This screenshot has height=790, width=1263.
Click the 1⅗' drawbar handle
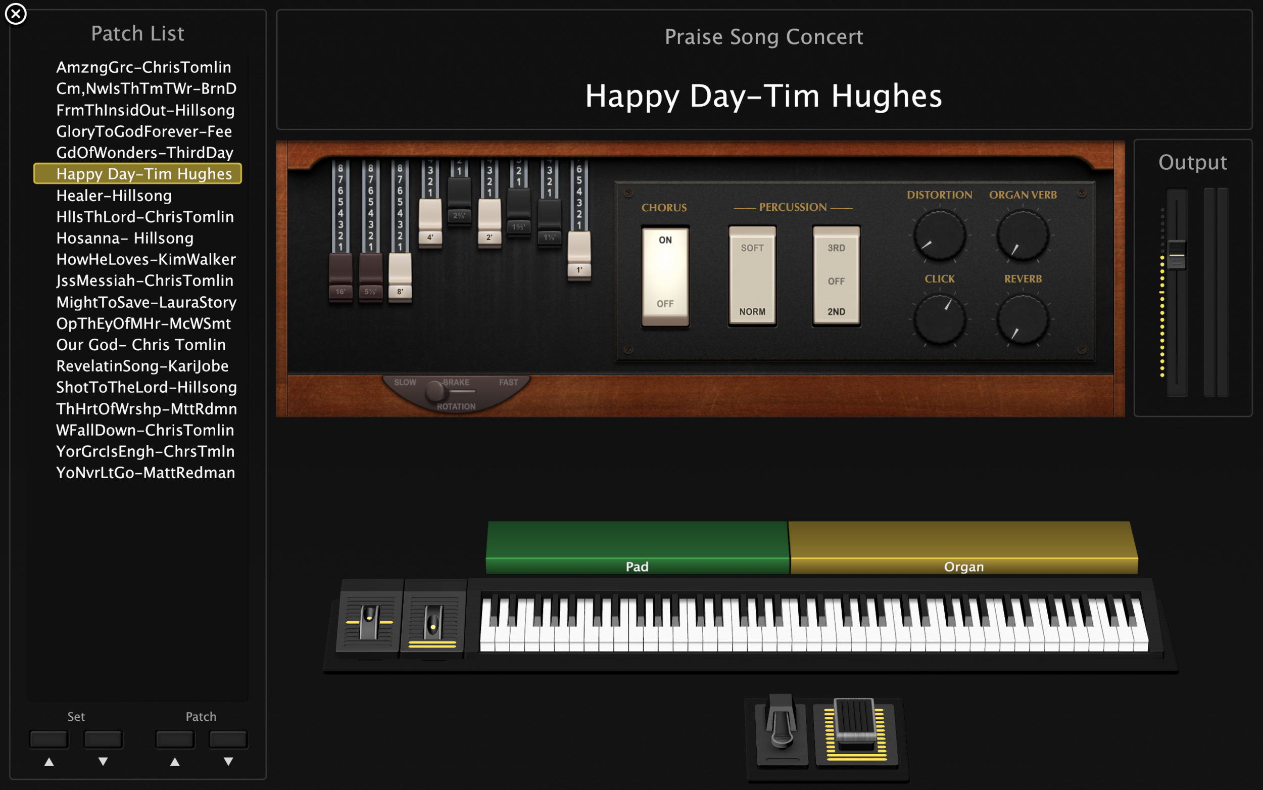click(519, 211)
